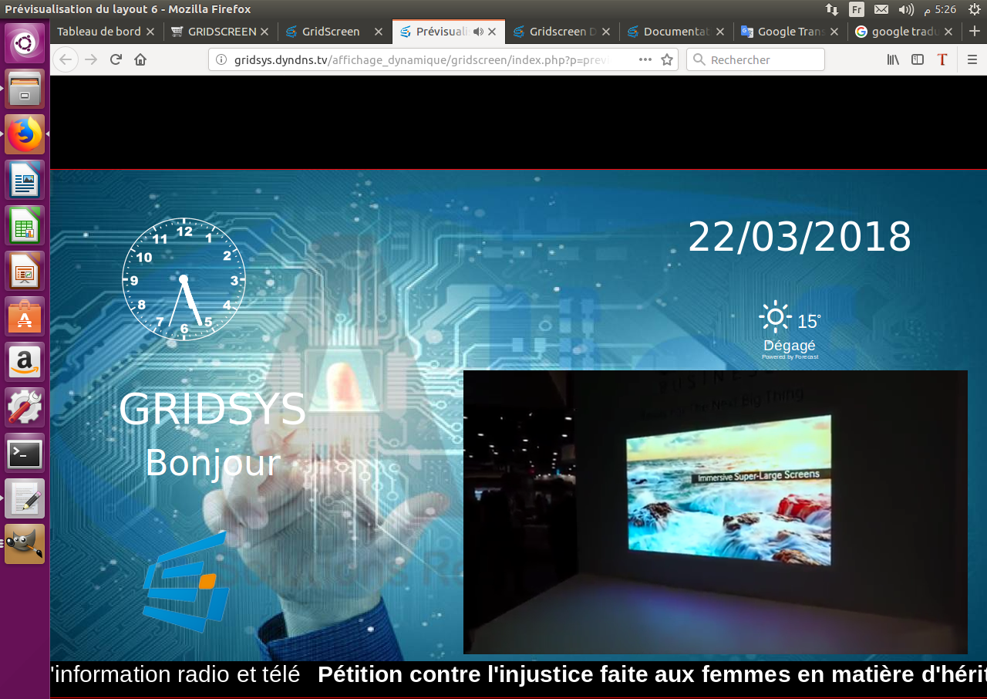Image resolution: width=987 pixels, height=699 pixels.
Task: Switch keyboard layout via the Fr indicator
Action: [857, 9]
